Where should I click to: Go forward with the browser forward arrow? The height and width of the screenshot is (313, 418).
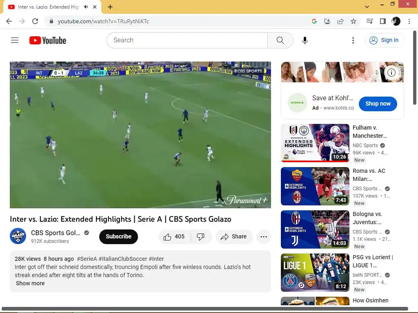(22, 21)
